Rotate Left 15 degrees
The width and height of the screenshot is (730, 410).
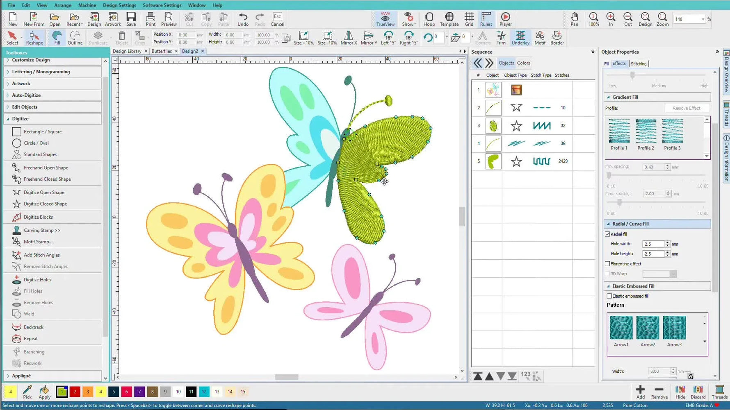tap(388, 38)
